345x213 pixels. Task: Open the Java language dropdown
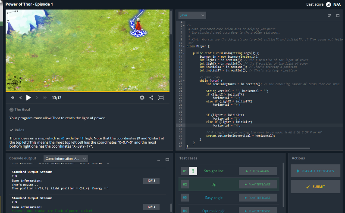click(x=192, y=15)
